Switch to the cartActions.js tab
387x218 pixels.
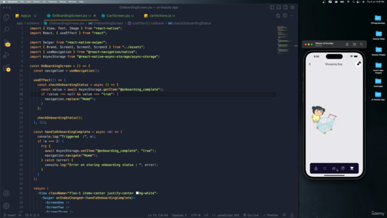click(x=160, y=16)
